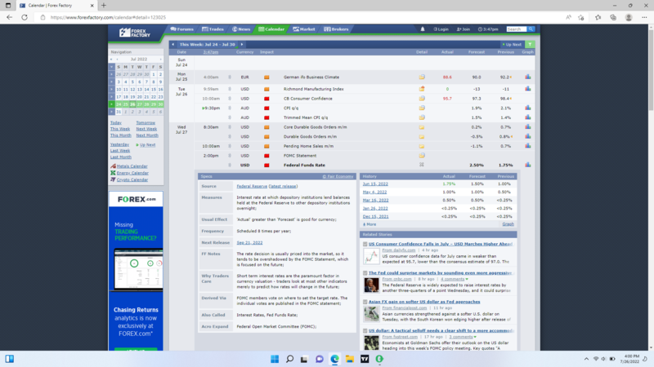Image resolution: width=654 pixels, height=367 pixels.
Task: Click orange impact marker for Pending Home Sales
Action: pos(267,146)
